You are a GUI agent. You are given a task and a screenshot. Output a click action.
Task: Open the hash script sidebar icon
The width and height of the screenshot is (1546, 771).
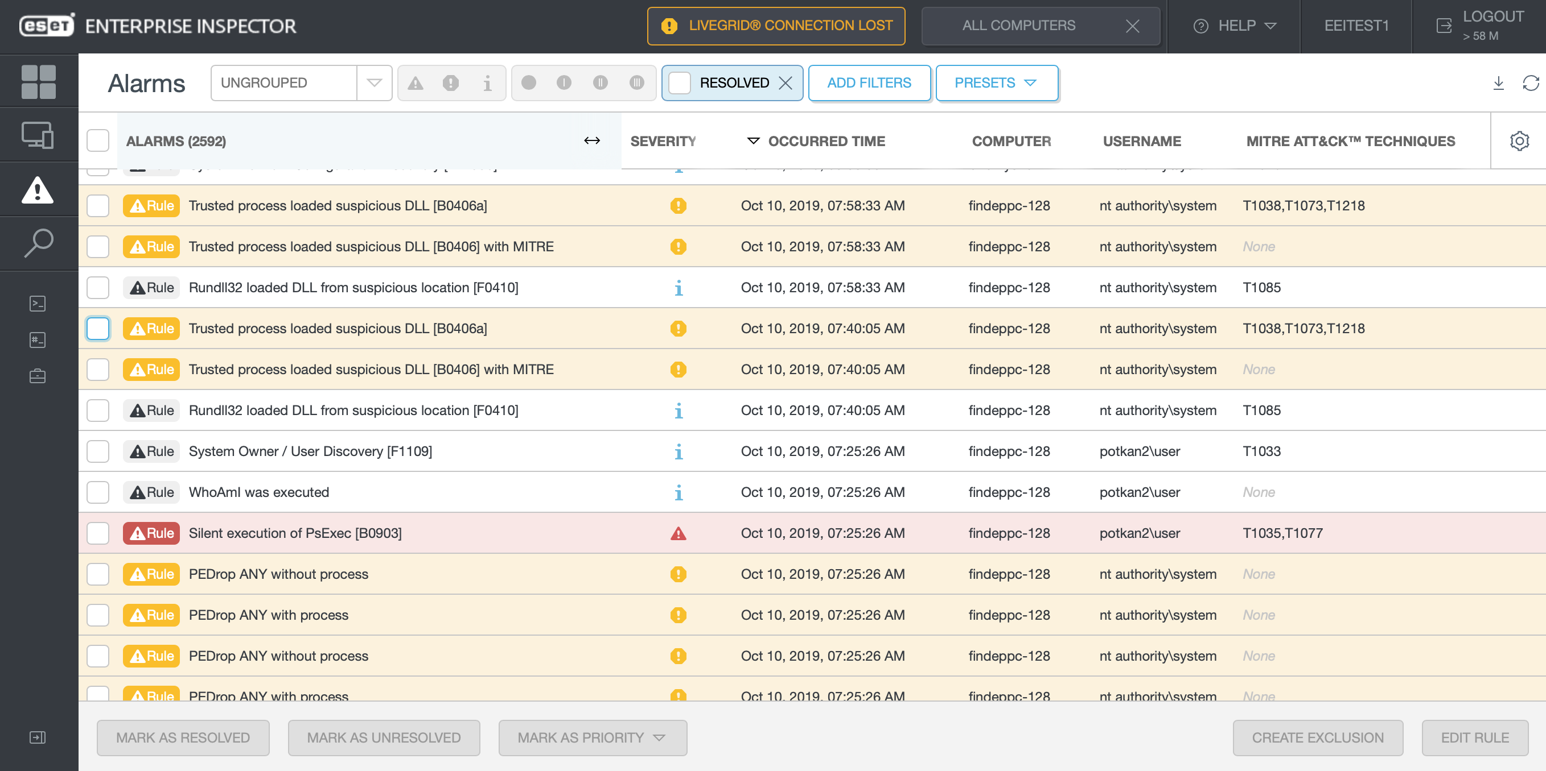click(38, 340)
